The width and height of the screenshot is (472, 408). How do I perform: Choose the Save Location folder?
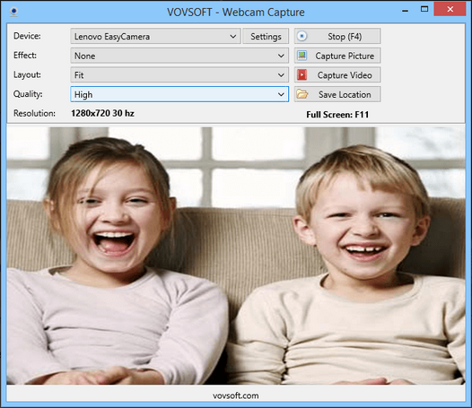(337, 94)
